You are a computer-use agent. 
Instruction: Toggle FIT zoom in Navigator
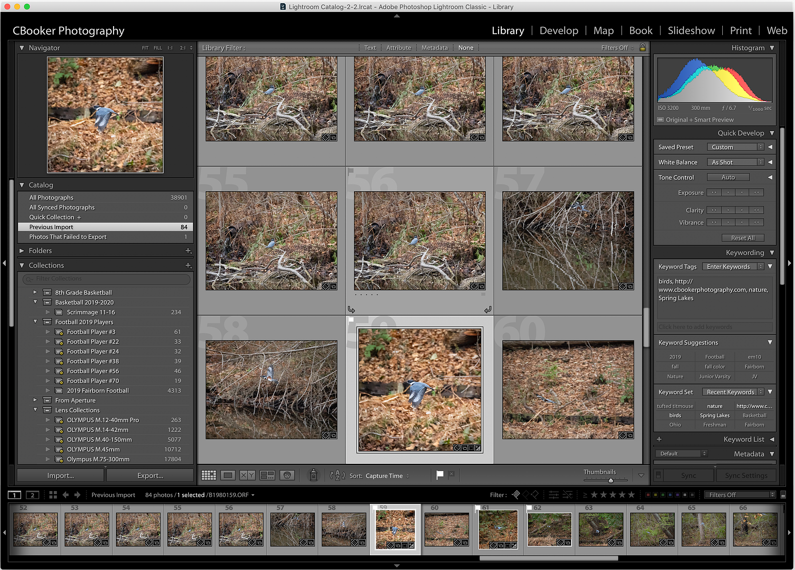(145, 48)
